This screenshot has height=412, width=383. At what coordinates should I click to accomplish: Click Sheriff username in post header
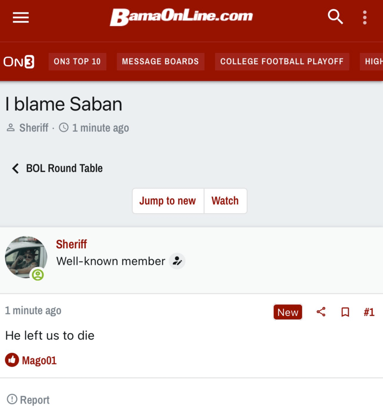point(71,244)
